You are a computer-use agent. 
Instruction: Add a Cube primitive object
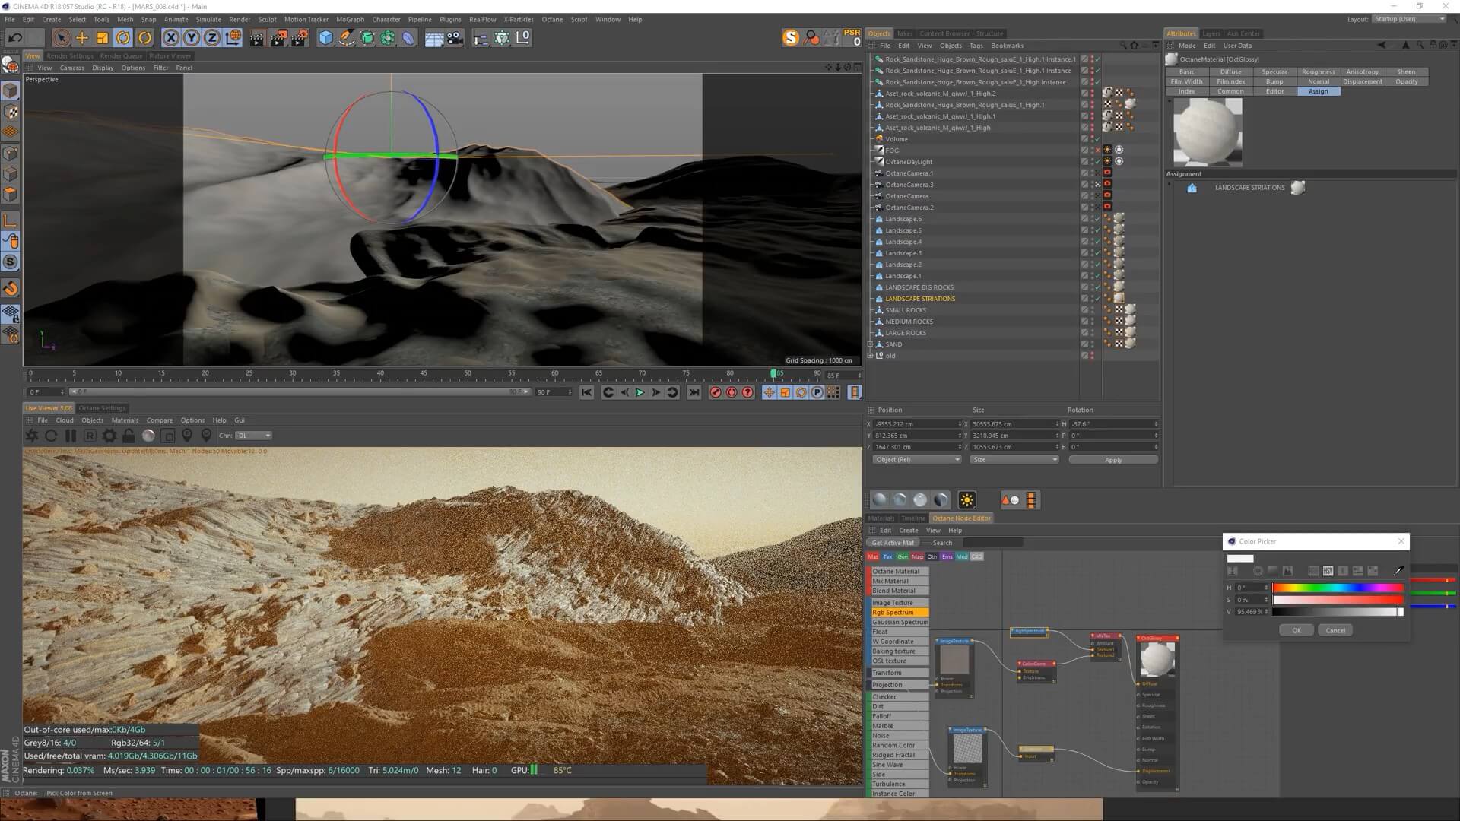325,38
